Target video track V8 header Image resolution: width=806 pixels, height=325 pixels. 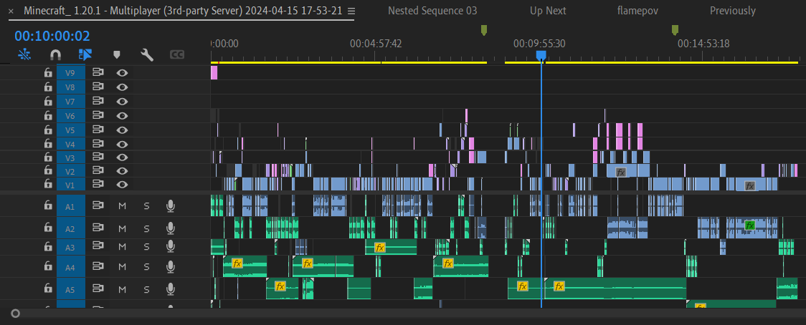point(70,87)
